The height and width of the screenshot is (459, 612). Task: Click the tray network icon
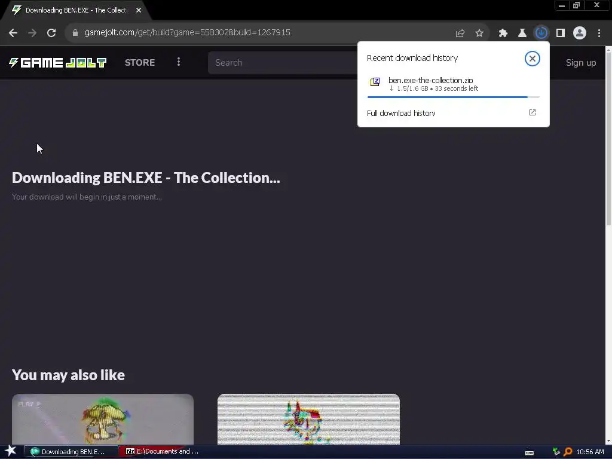pyautogui.click(x=556, y=452)
